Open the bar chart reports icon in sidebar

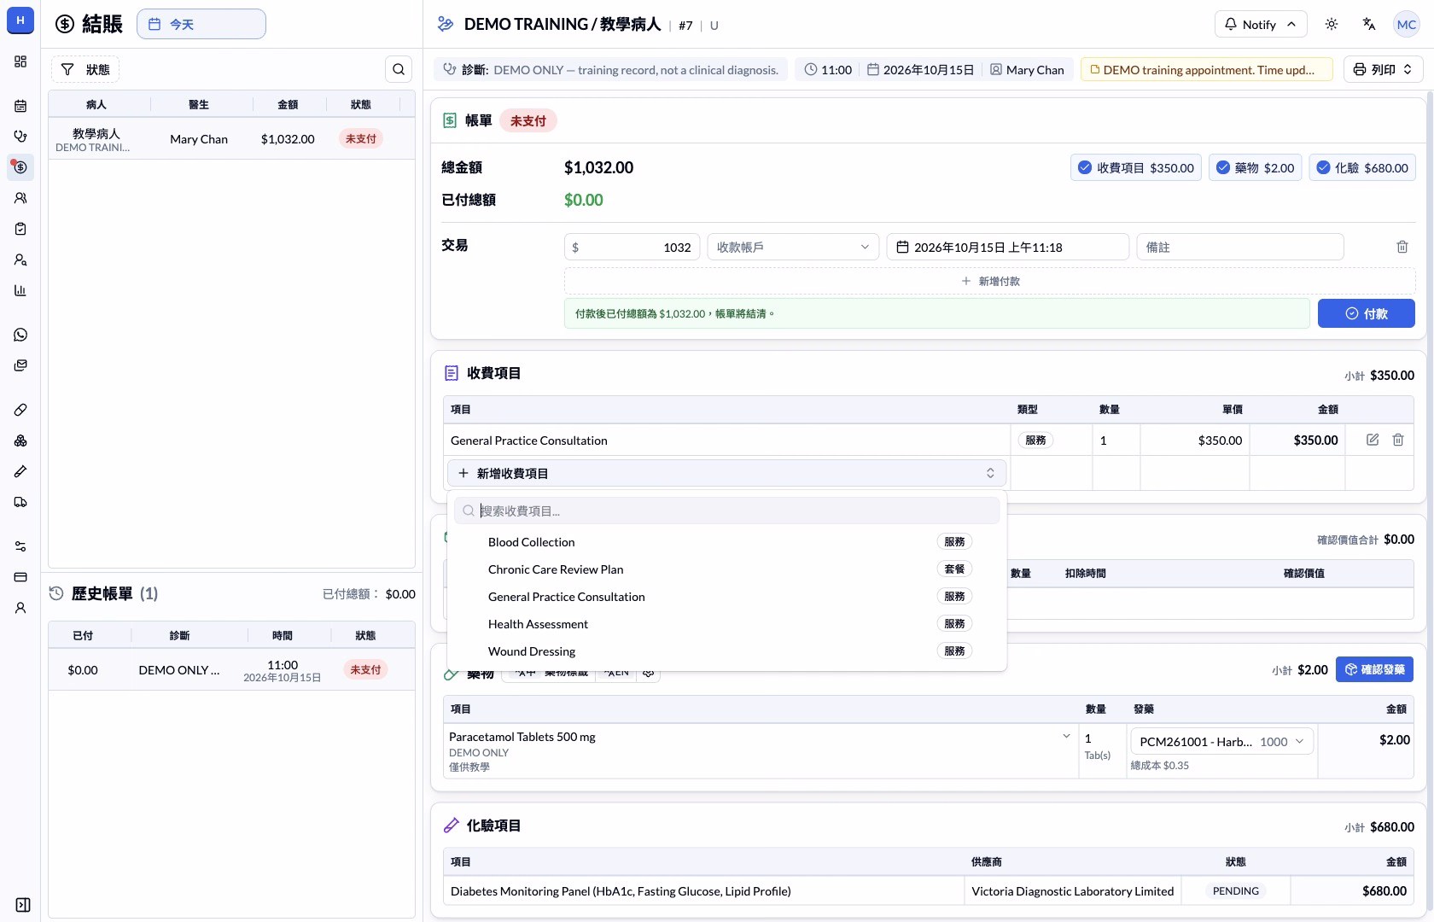coord(20,290)
